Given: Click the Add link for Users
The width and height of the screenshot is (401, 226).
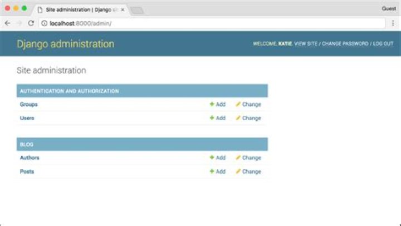Looking at the screenshot, I should pyautogui.click(x=221, y=118).
